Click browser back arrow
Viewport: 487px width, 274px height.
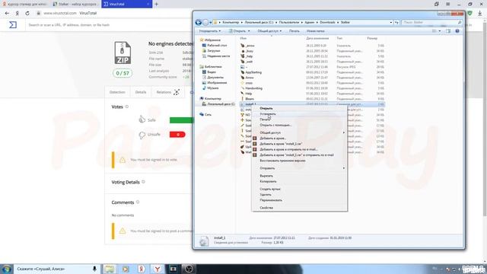(7, 14)
